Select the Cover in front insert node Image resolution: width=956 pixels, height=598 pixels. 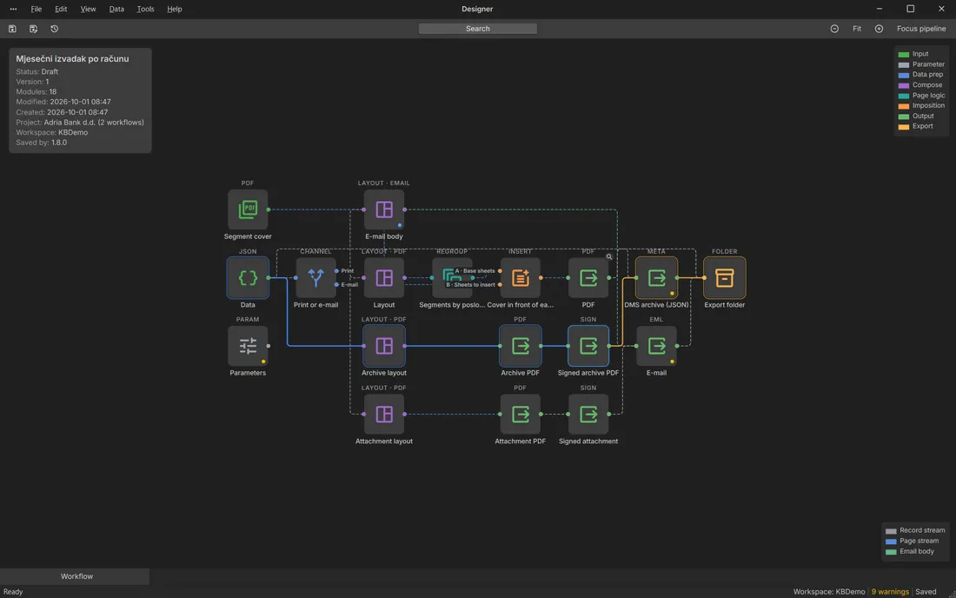coord(520,278)
